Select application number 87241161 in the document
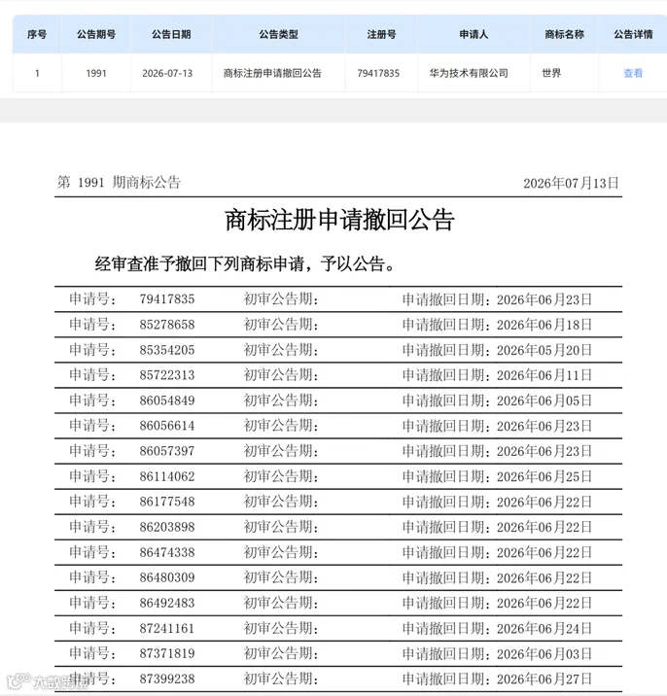 (167, 628)
